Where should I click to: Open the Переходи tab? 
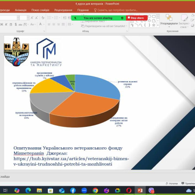pyautogui.click(x=5, y=10)
